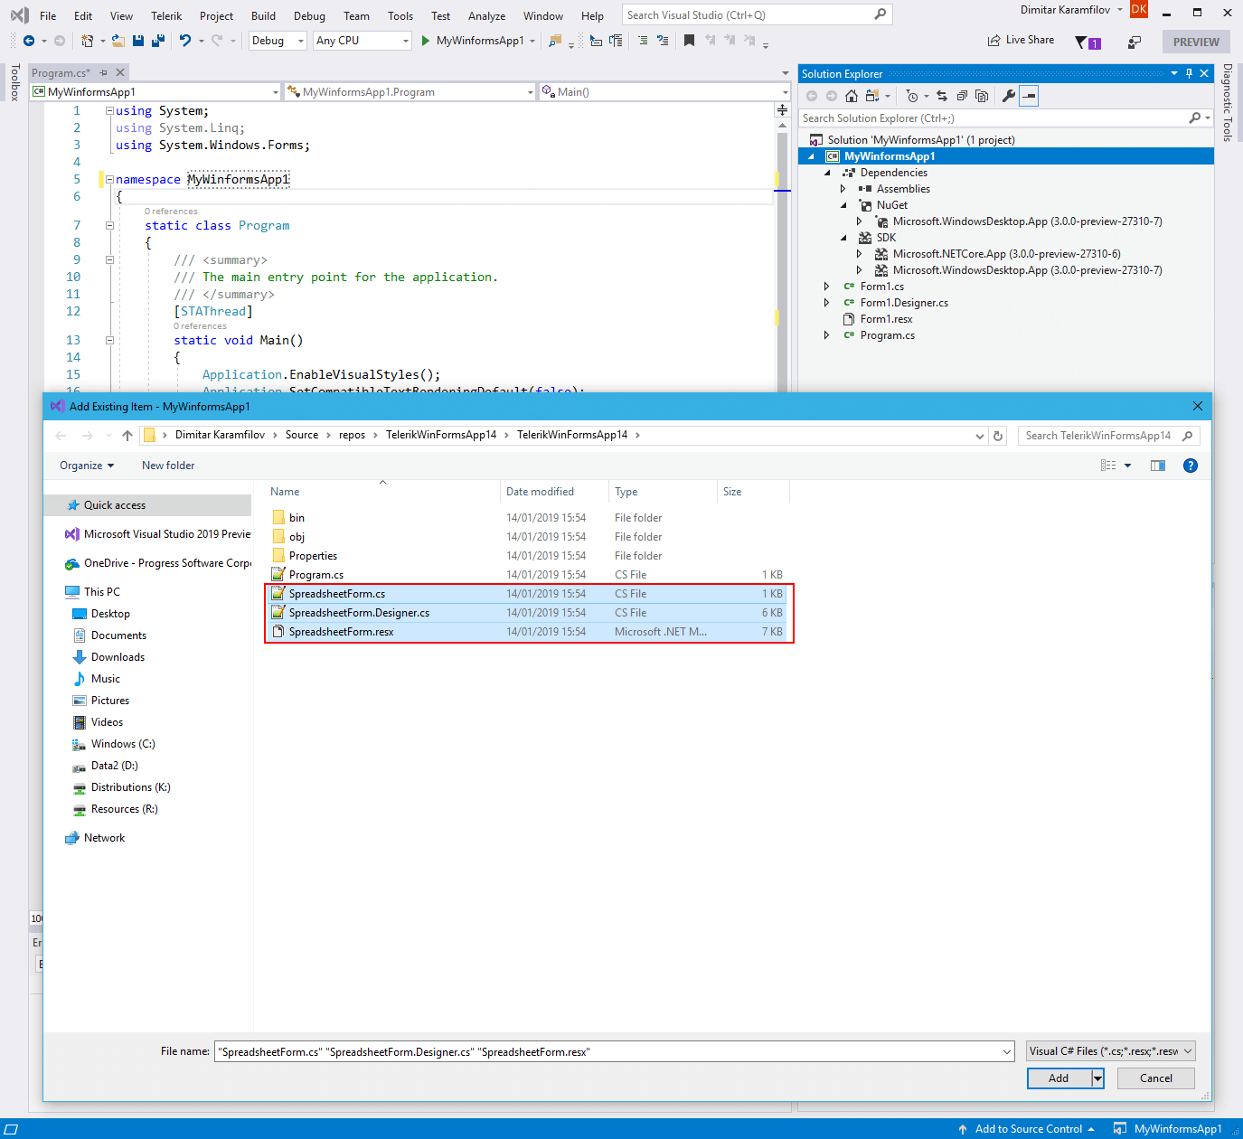Select SpreadsheetForm.Designer.cs file row

[x=529, y=613]
